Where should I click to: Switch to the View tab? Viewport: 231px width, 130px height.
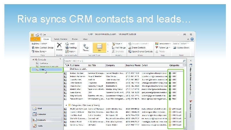pyautogui.click(x=85, y=39)
